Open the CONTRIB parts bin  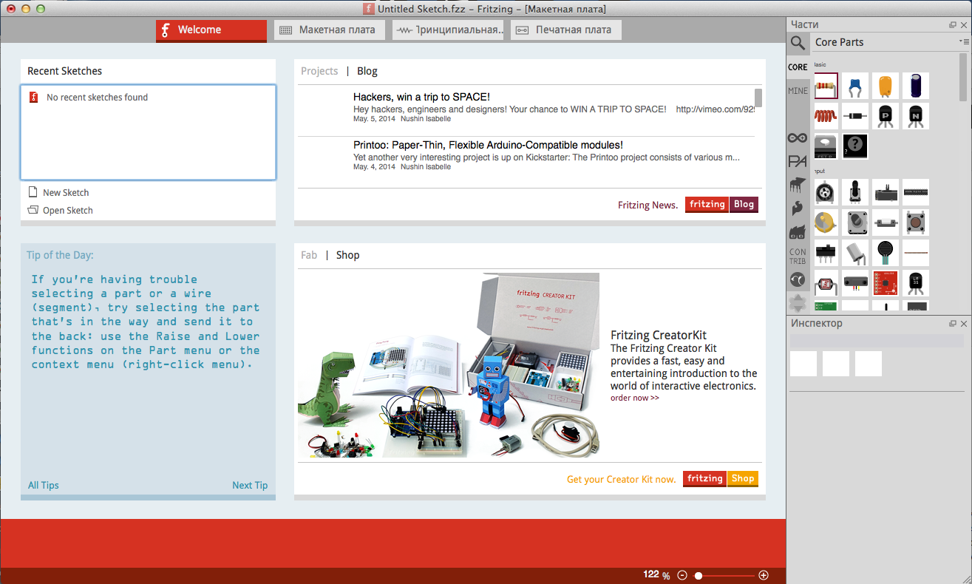point(798,257)
